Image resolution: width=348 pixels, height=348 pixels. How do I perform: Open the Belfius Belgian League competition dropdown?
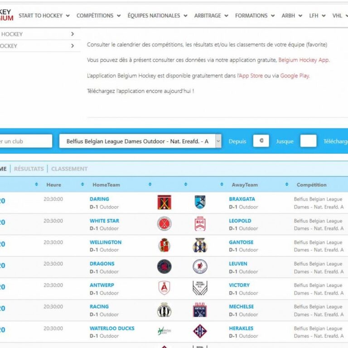[140, 141]
